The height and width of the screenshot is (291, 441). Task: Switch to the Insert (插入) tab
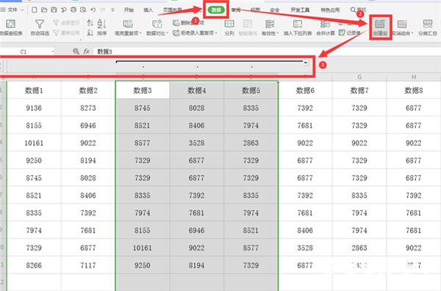coord(148,10)
